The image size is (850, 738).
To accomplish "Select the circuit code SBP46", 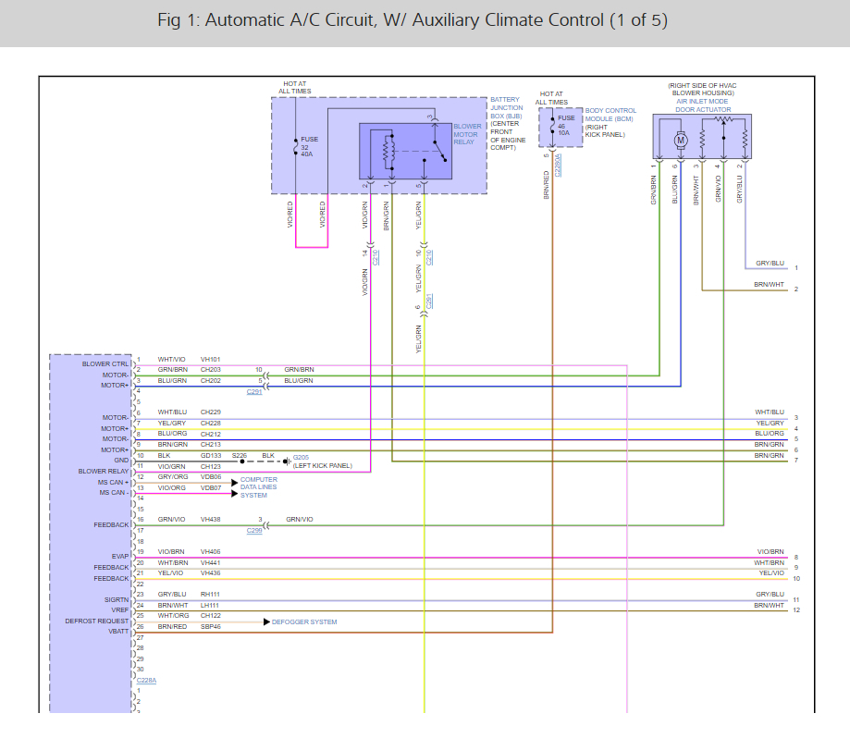I will 210,626.
